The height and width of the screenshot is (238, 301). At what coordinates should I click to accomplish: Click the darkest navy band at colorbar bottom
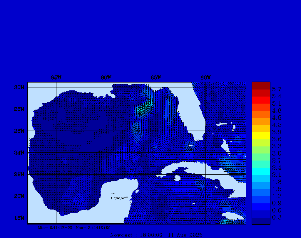pyautogui.click(x=261, y=221)
